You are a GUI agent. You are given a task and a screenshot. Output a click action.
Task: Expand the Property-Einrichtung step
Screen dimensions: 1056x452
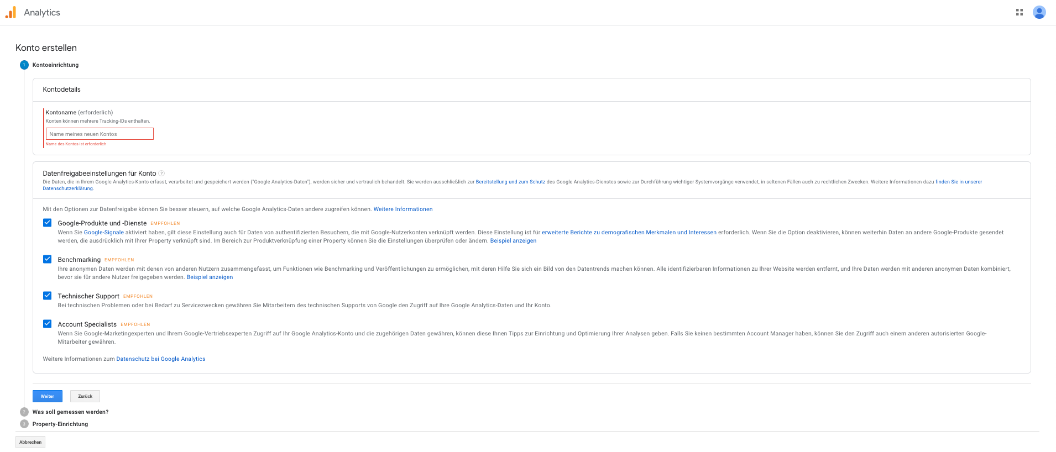click(60, 424)
